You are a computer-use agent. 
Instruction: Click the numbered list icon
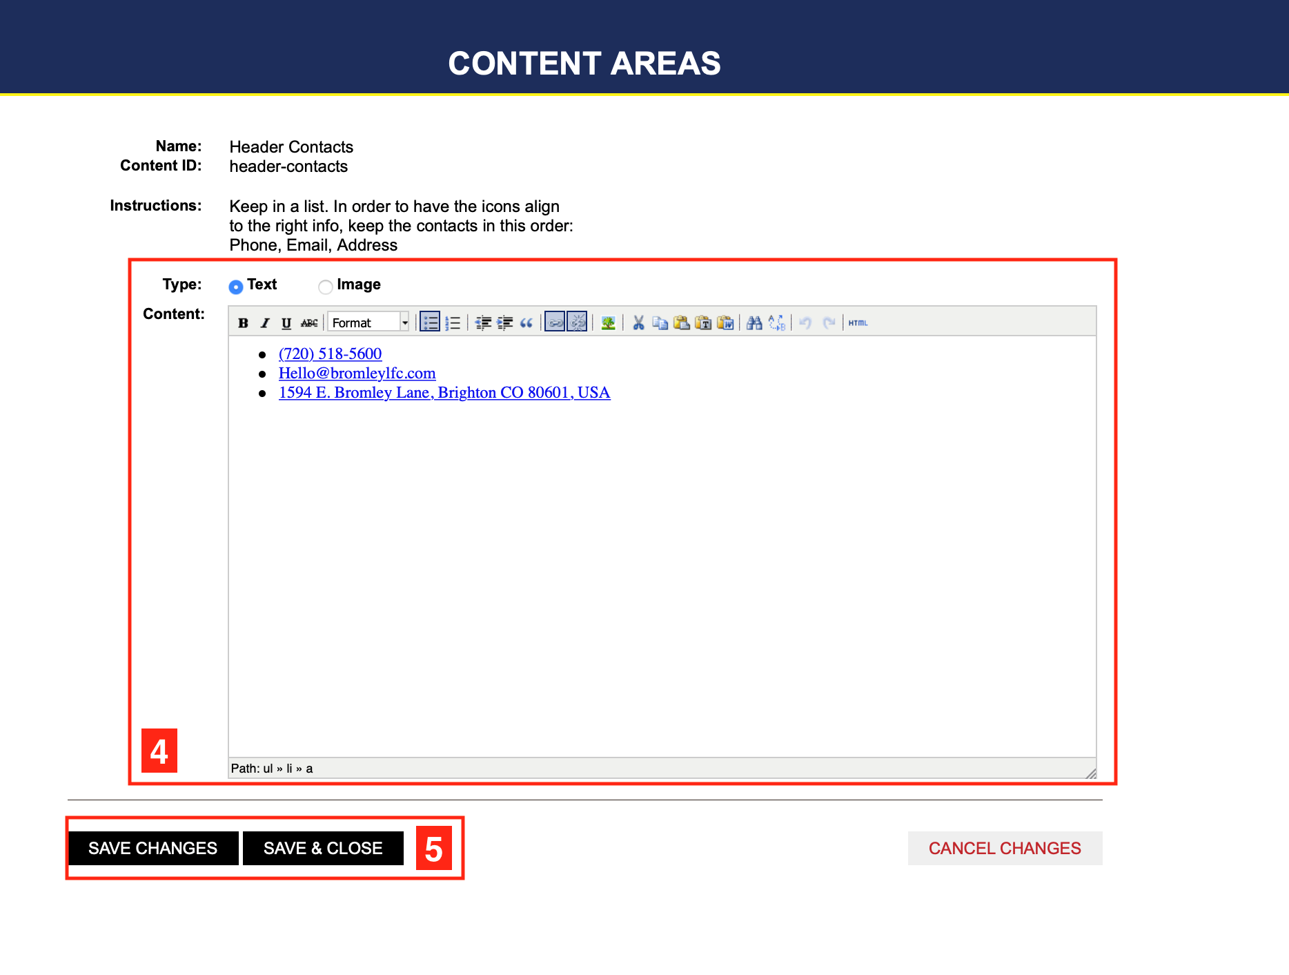(453, 322)
